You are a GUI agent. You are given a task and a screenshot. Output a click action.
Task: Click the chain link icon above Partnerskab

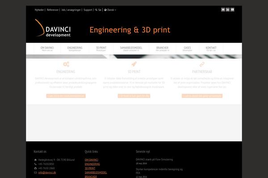point(202,64)
